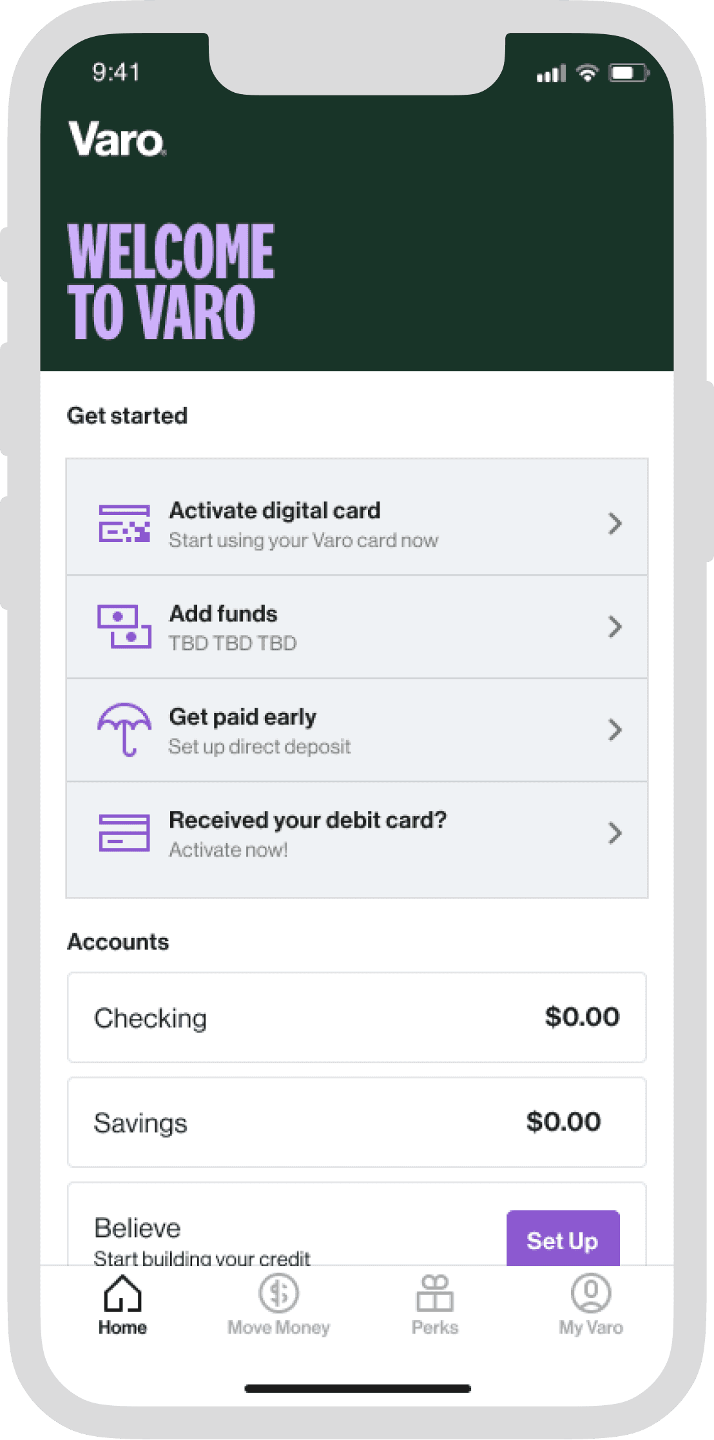Screen dimensions: 714x1440
Task: Tap the Set Up button for Believe
Action: click(563, 1238)
